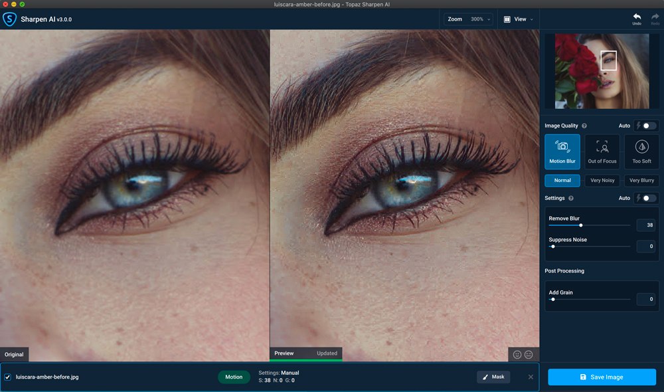Open the Motion blur type selector
Viewport: 664px width, 392px height.
(234, 377)
